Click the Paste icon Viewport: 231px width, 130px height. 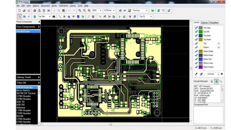coord(64,11)
